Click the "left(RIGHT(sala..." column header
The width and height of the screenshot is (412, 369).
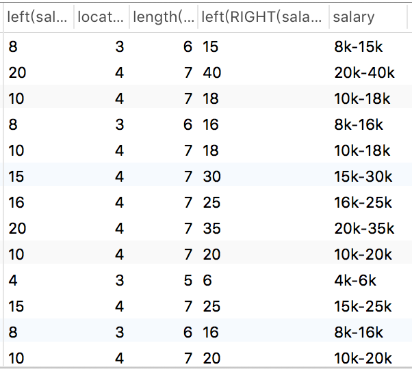point(261,18)
